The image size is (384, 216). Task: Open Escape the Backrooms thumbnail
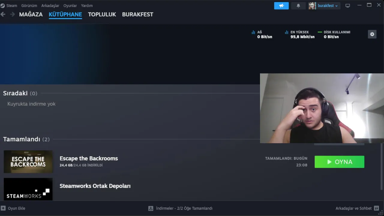[x=28, y=162]
